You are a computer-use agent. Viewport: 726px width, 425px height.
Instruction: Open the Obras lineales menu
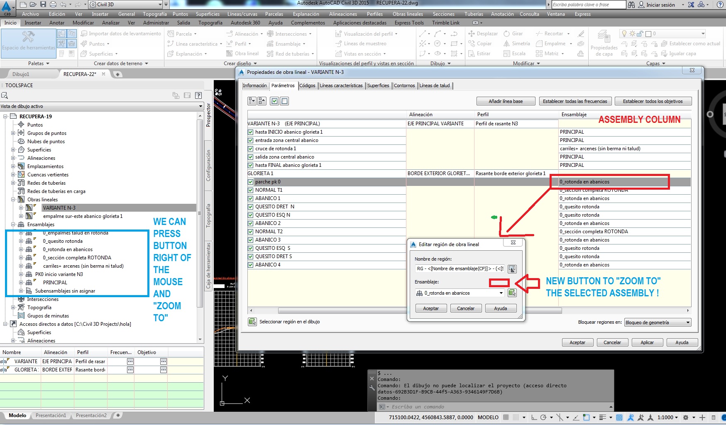tap(408, 14)
